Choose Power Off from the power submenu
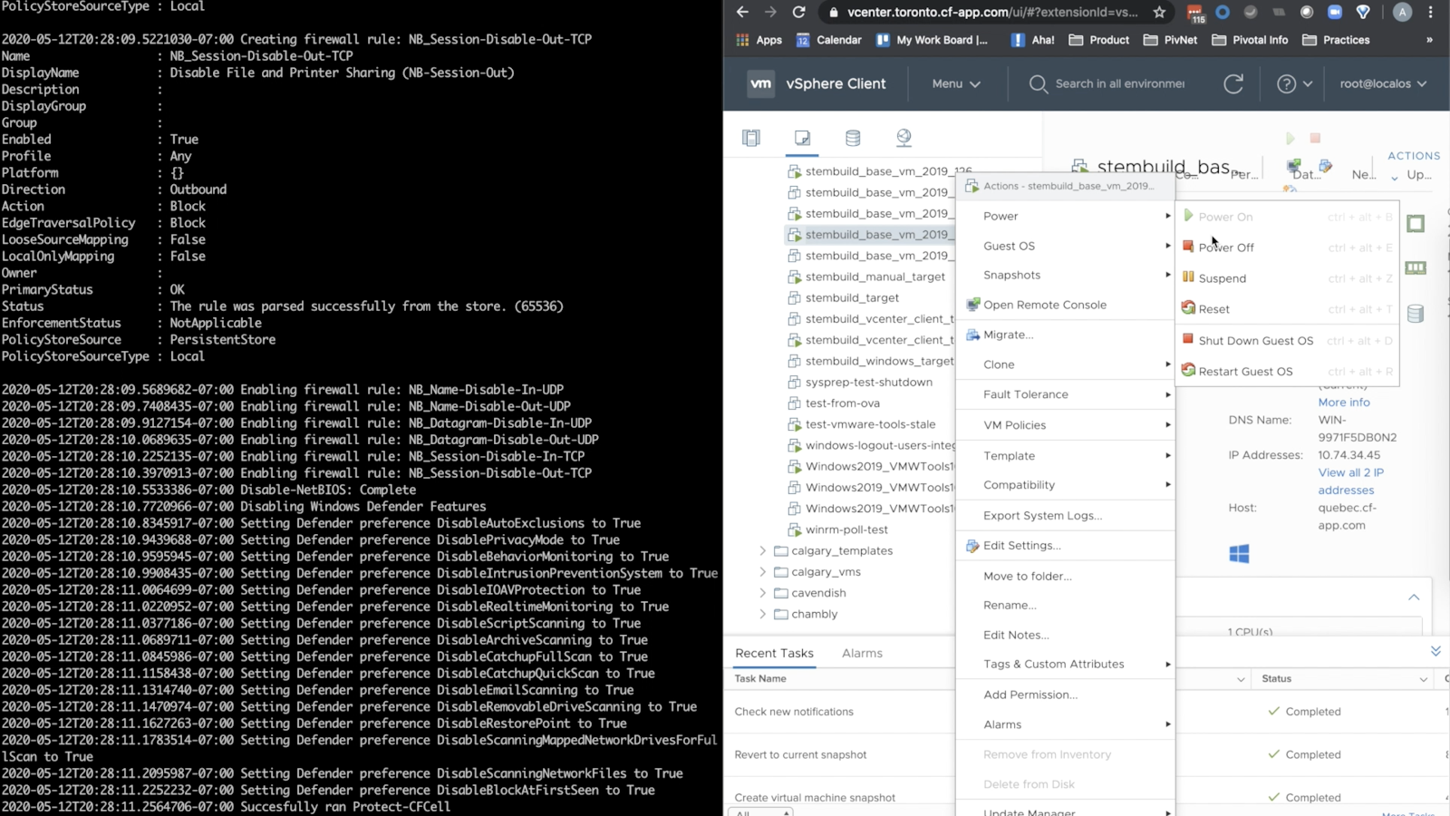Screen dimensions: 1450x816 pos(1288,248)
